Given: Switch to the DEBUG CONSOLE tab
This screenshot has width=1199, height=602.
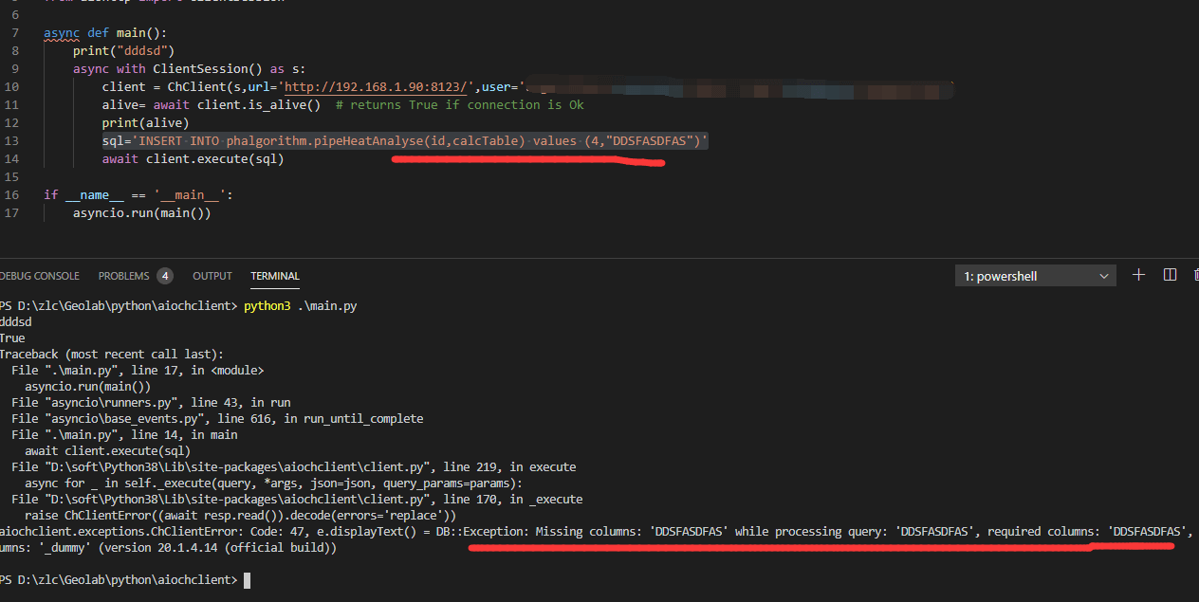Looking at the screenshot, I should pyautogui.click(x=40, y=276).
